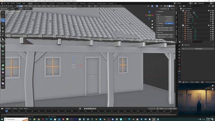The height and width of the screenshot is (121, 215).
Task: Switch transform space to Local
Action: coord(169,23)
